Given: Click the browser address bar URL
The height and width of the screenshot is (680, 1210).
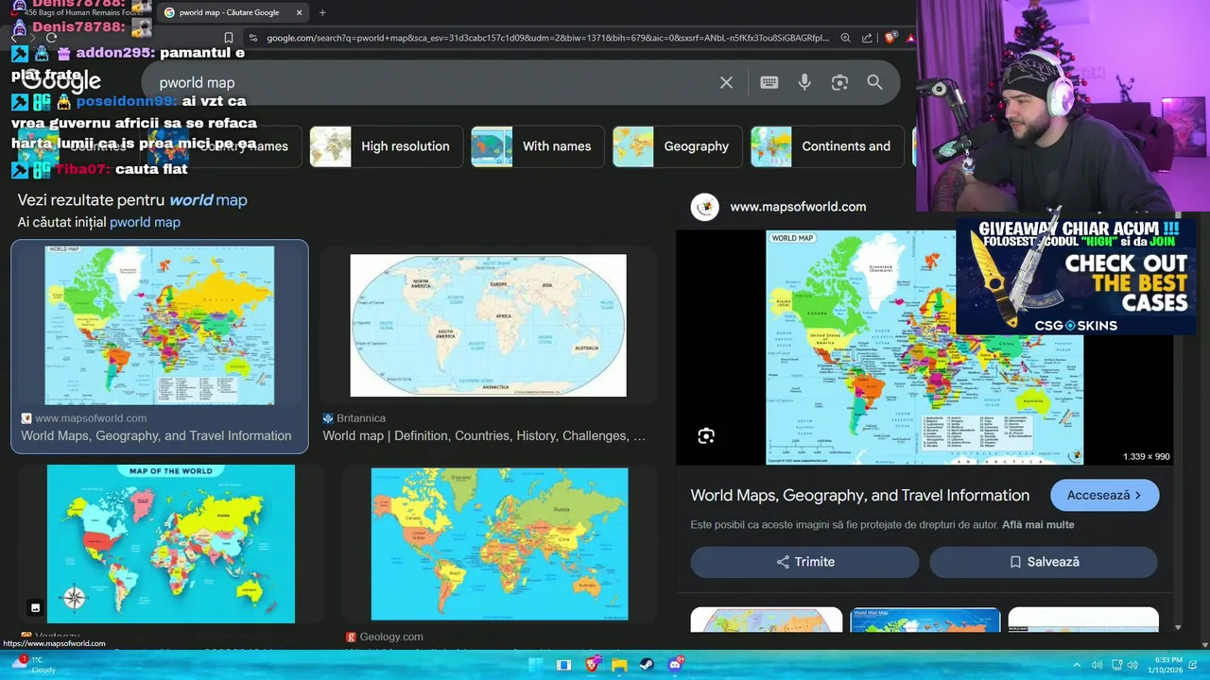Looking at the screenshot, I should pos(546,38).
